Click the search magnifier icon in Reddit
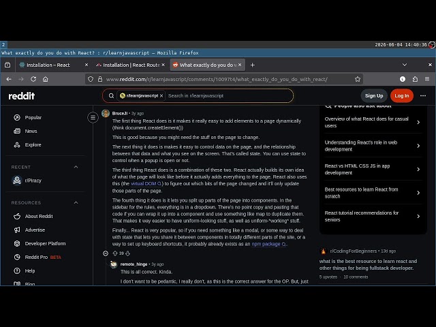436x327 pixels. pos(111,95)
